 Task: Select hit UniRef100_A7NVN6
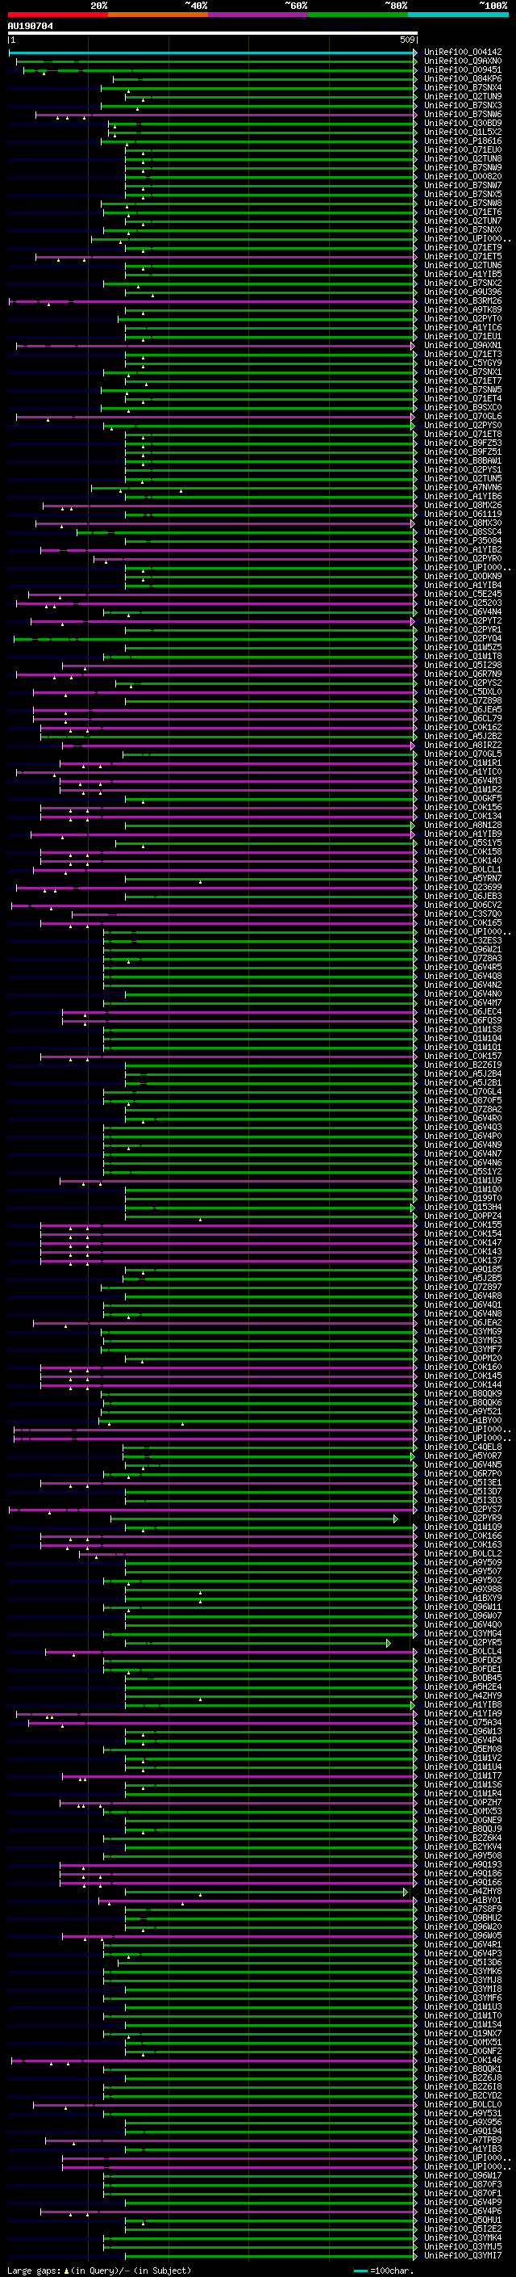pos(463,487)
